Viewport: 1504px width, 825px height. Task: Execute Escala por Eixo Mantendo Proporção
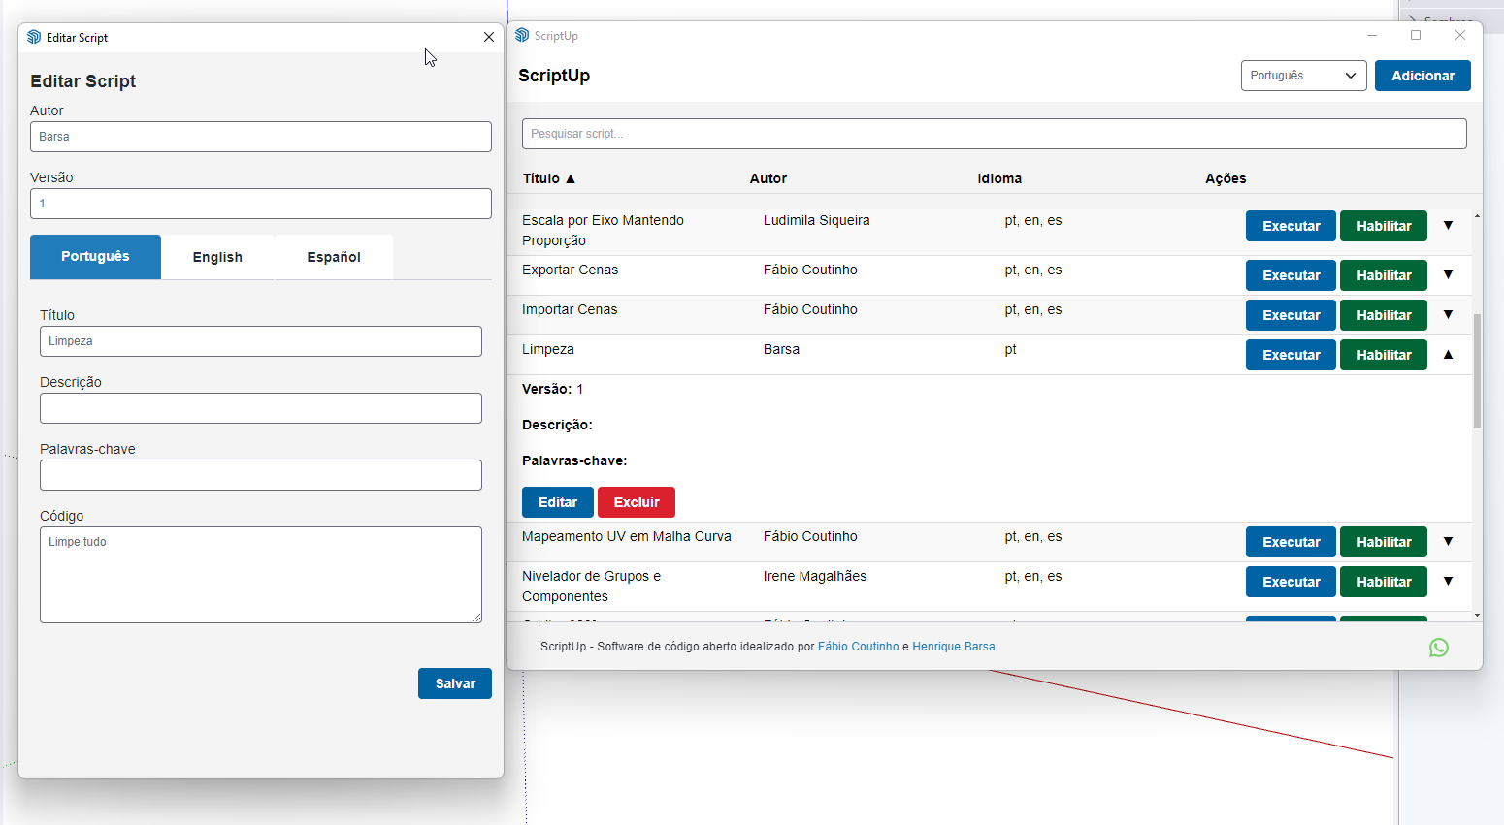pos(1291,226)
